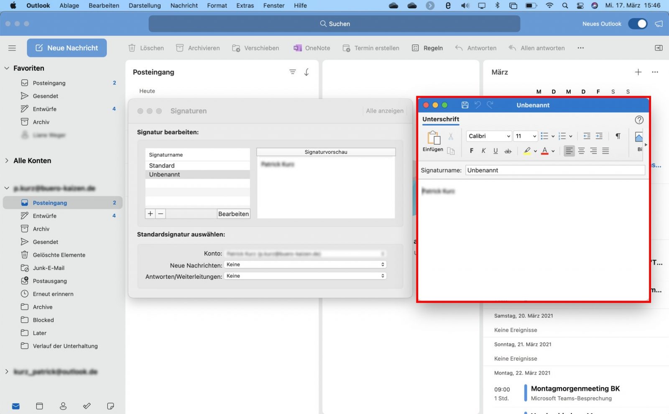Toggle the paragraph marks icon
This screenshot has width=669, height=414.
coord(618,136)
